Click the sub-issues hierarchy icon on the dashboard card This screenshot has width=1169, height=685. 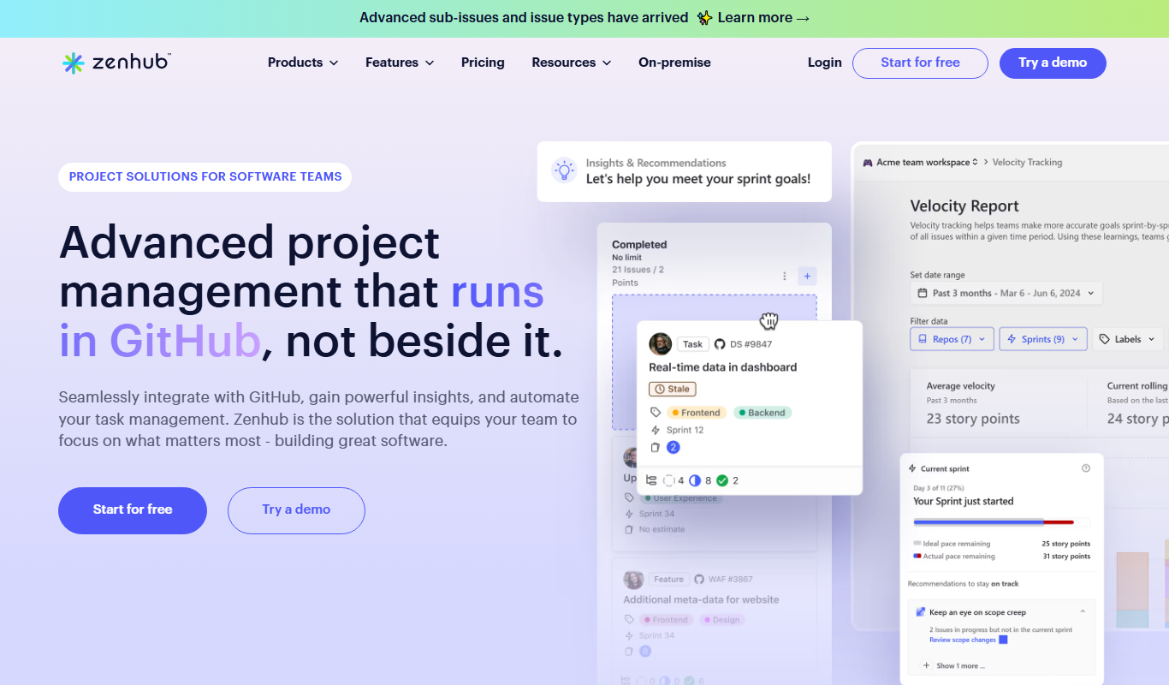tap(651, 480)
